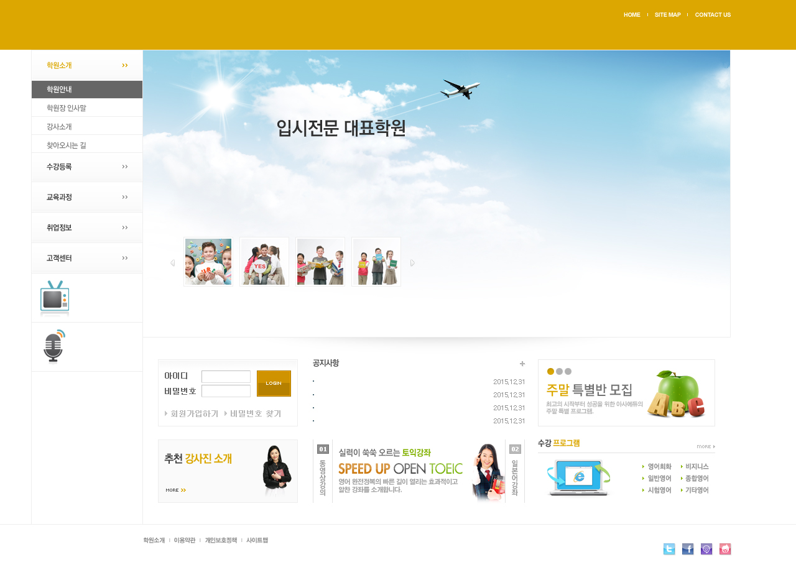The width and height of the screenshot is (796, 575).
Task: Click the previous arrow of the thumbnail slider
Action: click(x=172, y=263)
